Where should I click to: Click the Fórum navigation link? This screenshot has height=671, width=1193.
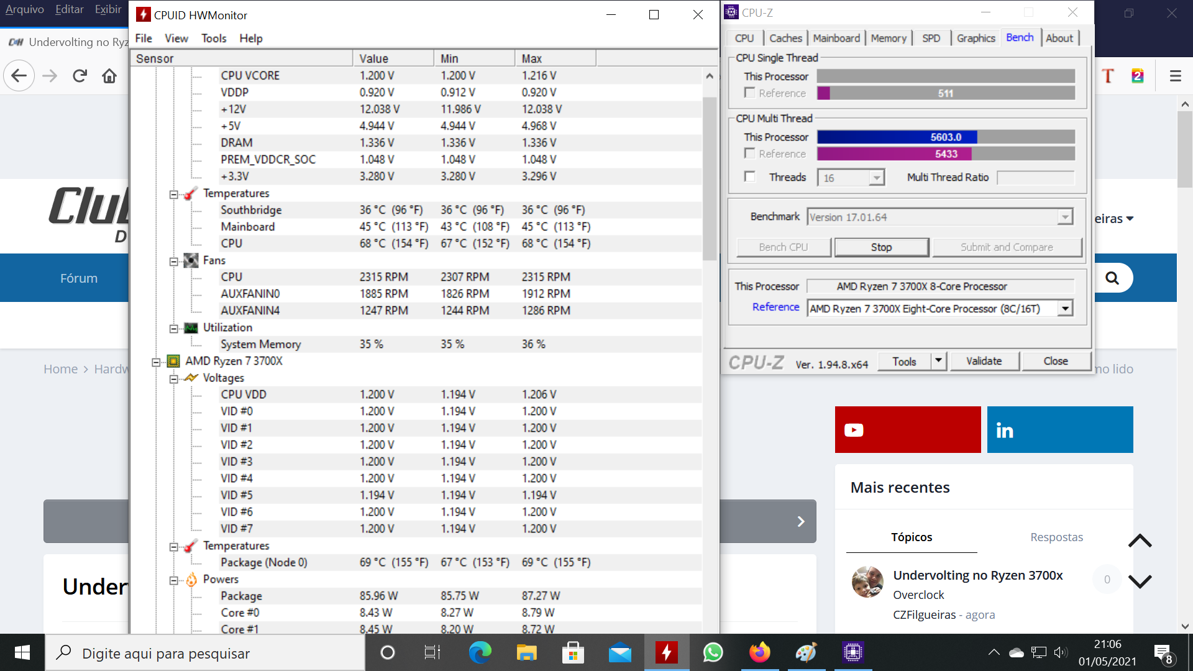[x=79, y=278]
